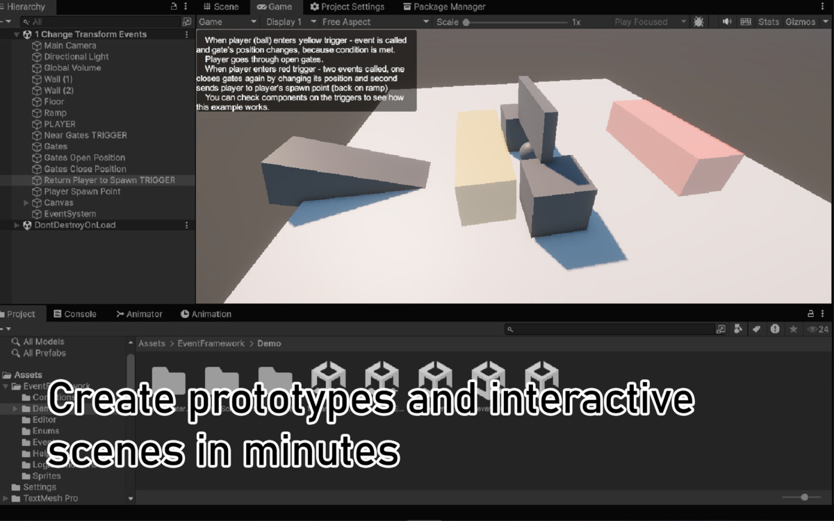Toggle Game view keyboard shortcuts icon
Screen dimensions: 834x521
pyautogui.click(x=746, y=22)
